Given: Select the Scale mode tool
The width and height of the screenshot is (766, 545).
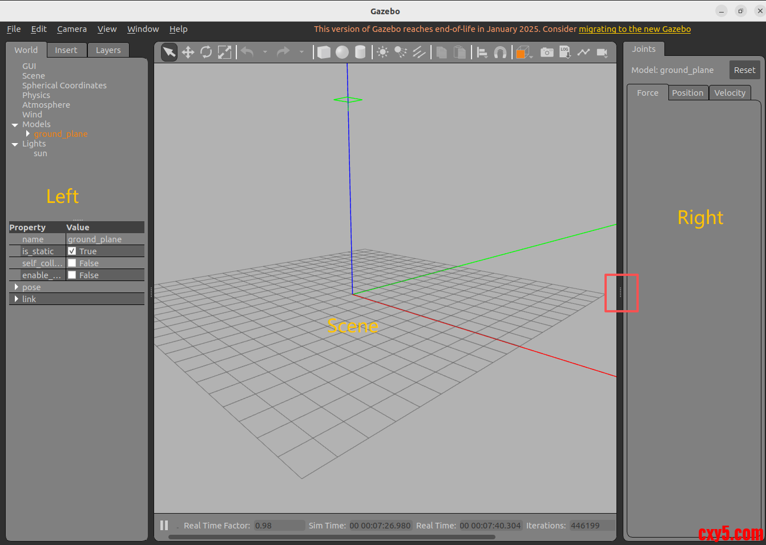Looking at the screenshot, I should 225,52.
